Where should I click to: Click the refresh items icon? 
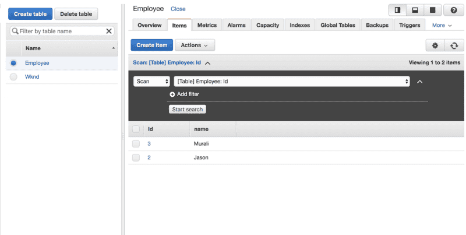pyautogui.click(x=453, y=45)
